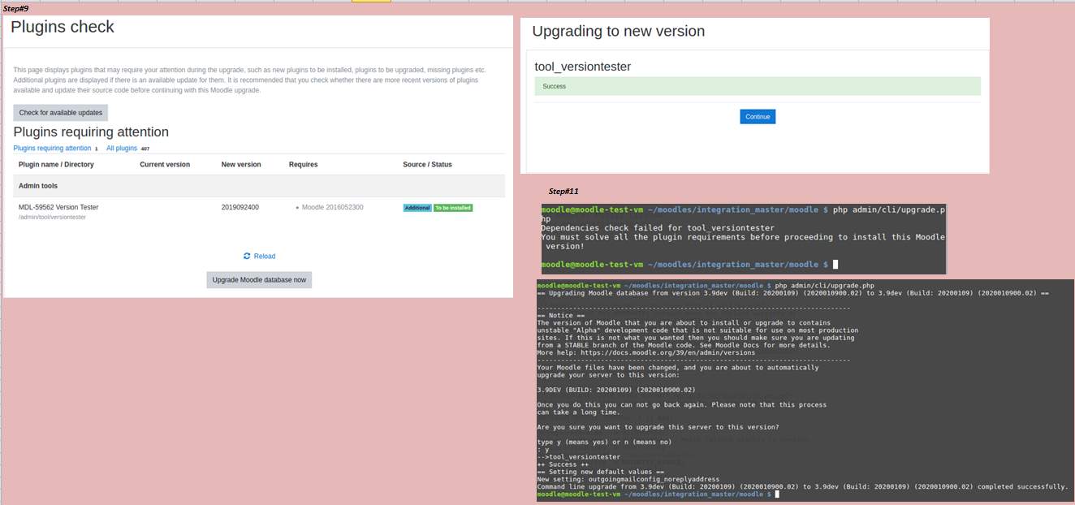Click the lower terminal's final prompt cursor
Viewport: 1075px width, 505px height.
[x=777, y=494]
